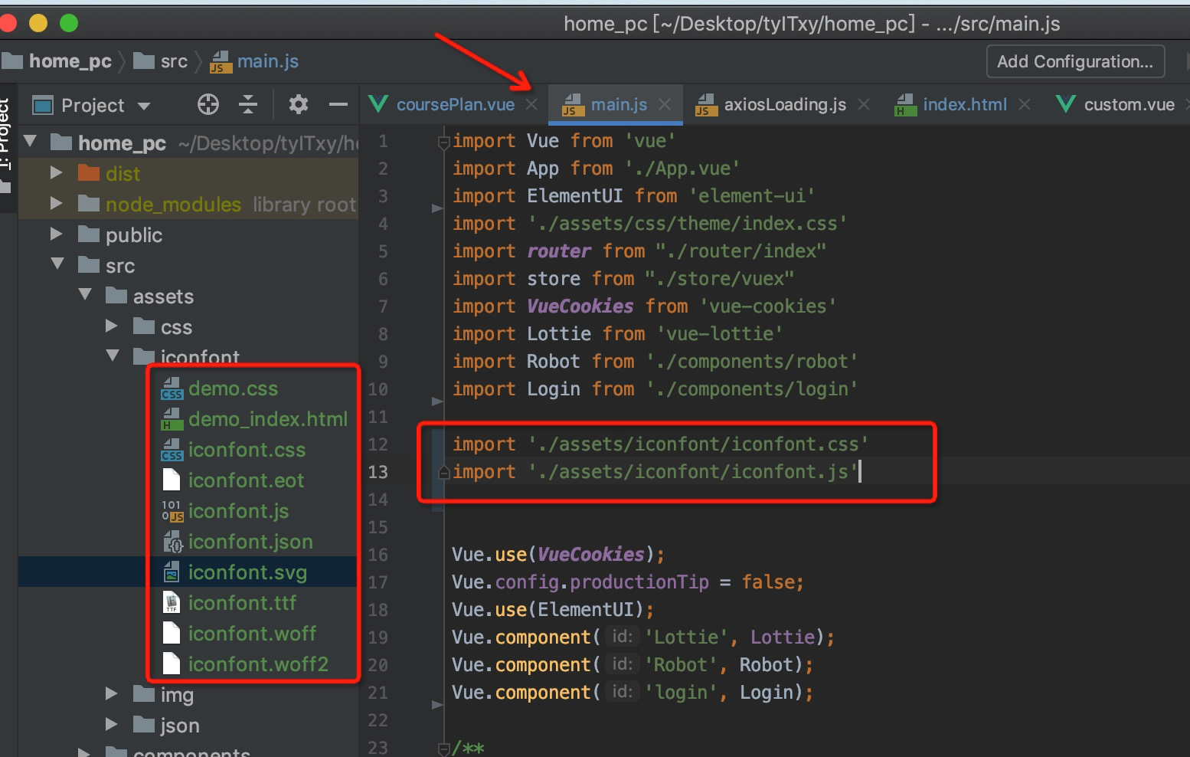Expand the node_modules folder
This screenshot has height=757, width=1190.
(56, 203)
